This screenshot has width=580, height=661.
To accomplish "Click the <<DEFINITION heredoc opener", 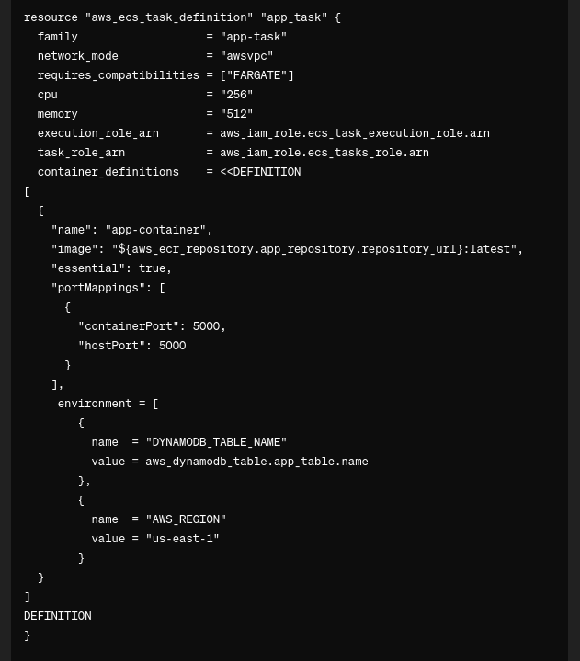I will (260, 172).
